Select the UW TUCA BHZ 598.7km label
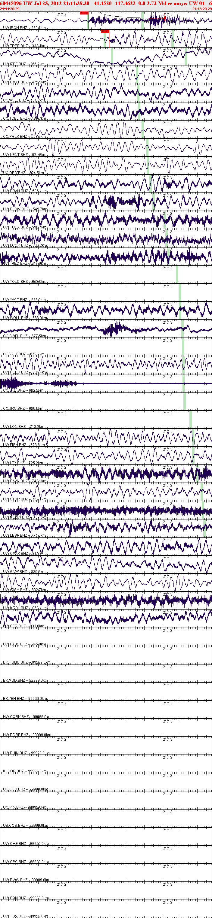The height and width of the screenshot is (918, 212). pos(24,227)
